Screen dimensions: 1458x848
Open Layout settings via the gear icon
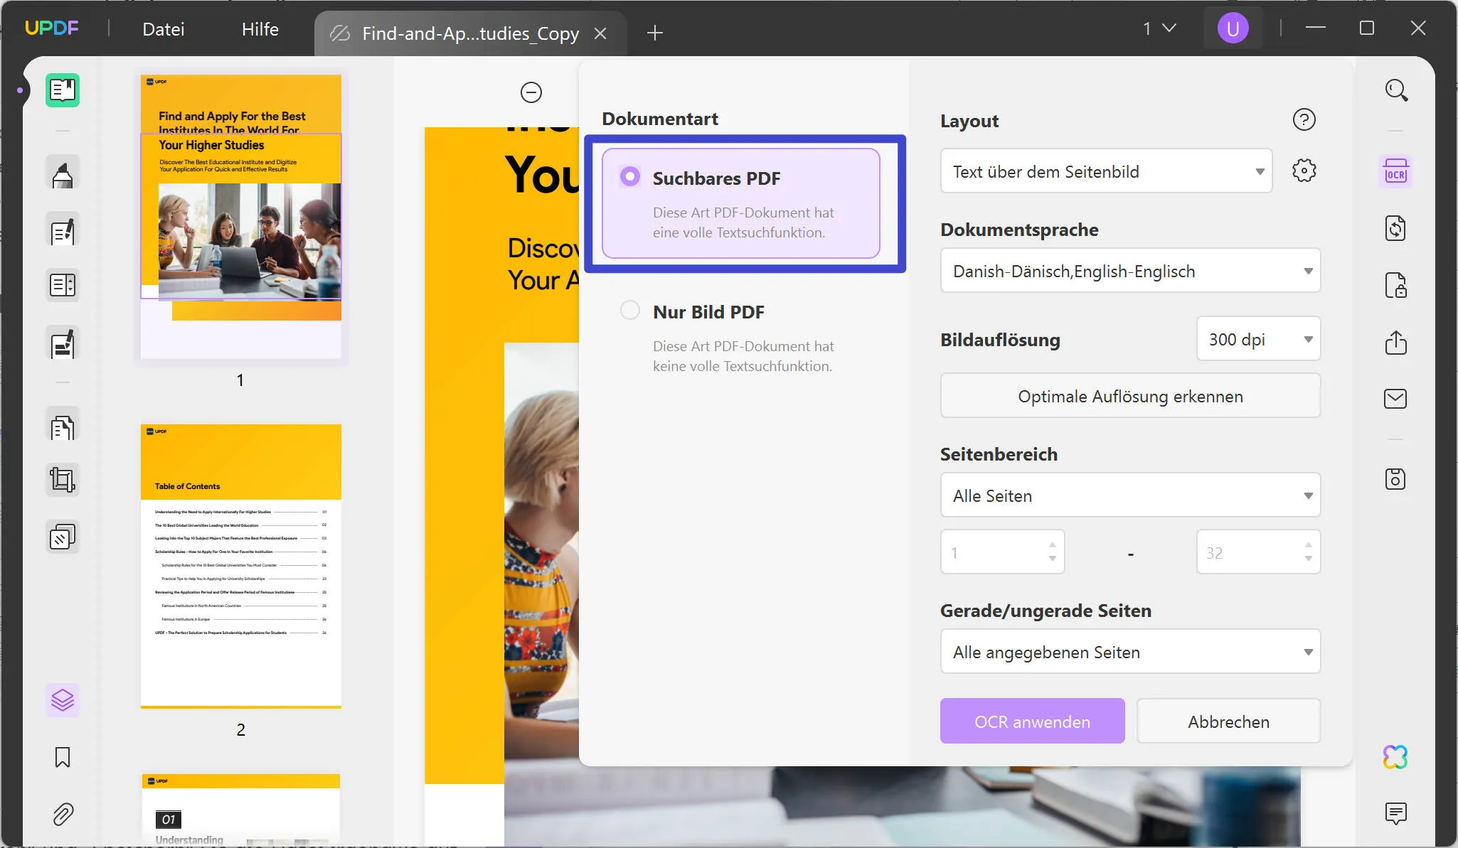tap(1304, 171)
